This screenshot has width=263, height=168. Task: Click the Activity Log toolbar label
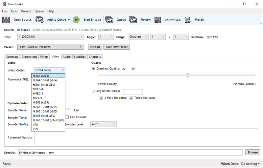pos(173,20)
